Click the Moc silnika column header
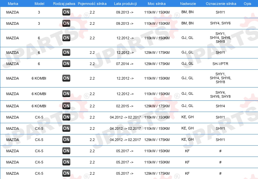This screenshot has width=258, height=179. [157, 4]
